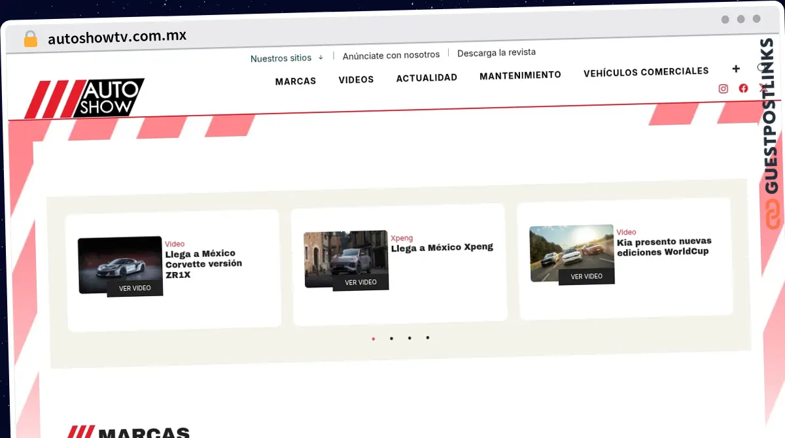
Task: Open Xpeng car thumbnail
Action: [x=346, y=260]
